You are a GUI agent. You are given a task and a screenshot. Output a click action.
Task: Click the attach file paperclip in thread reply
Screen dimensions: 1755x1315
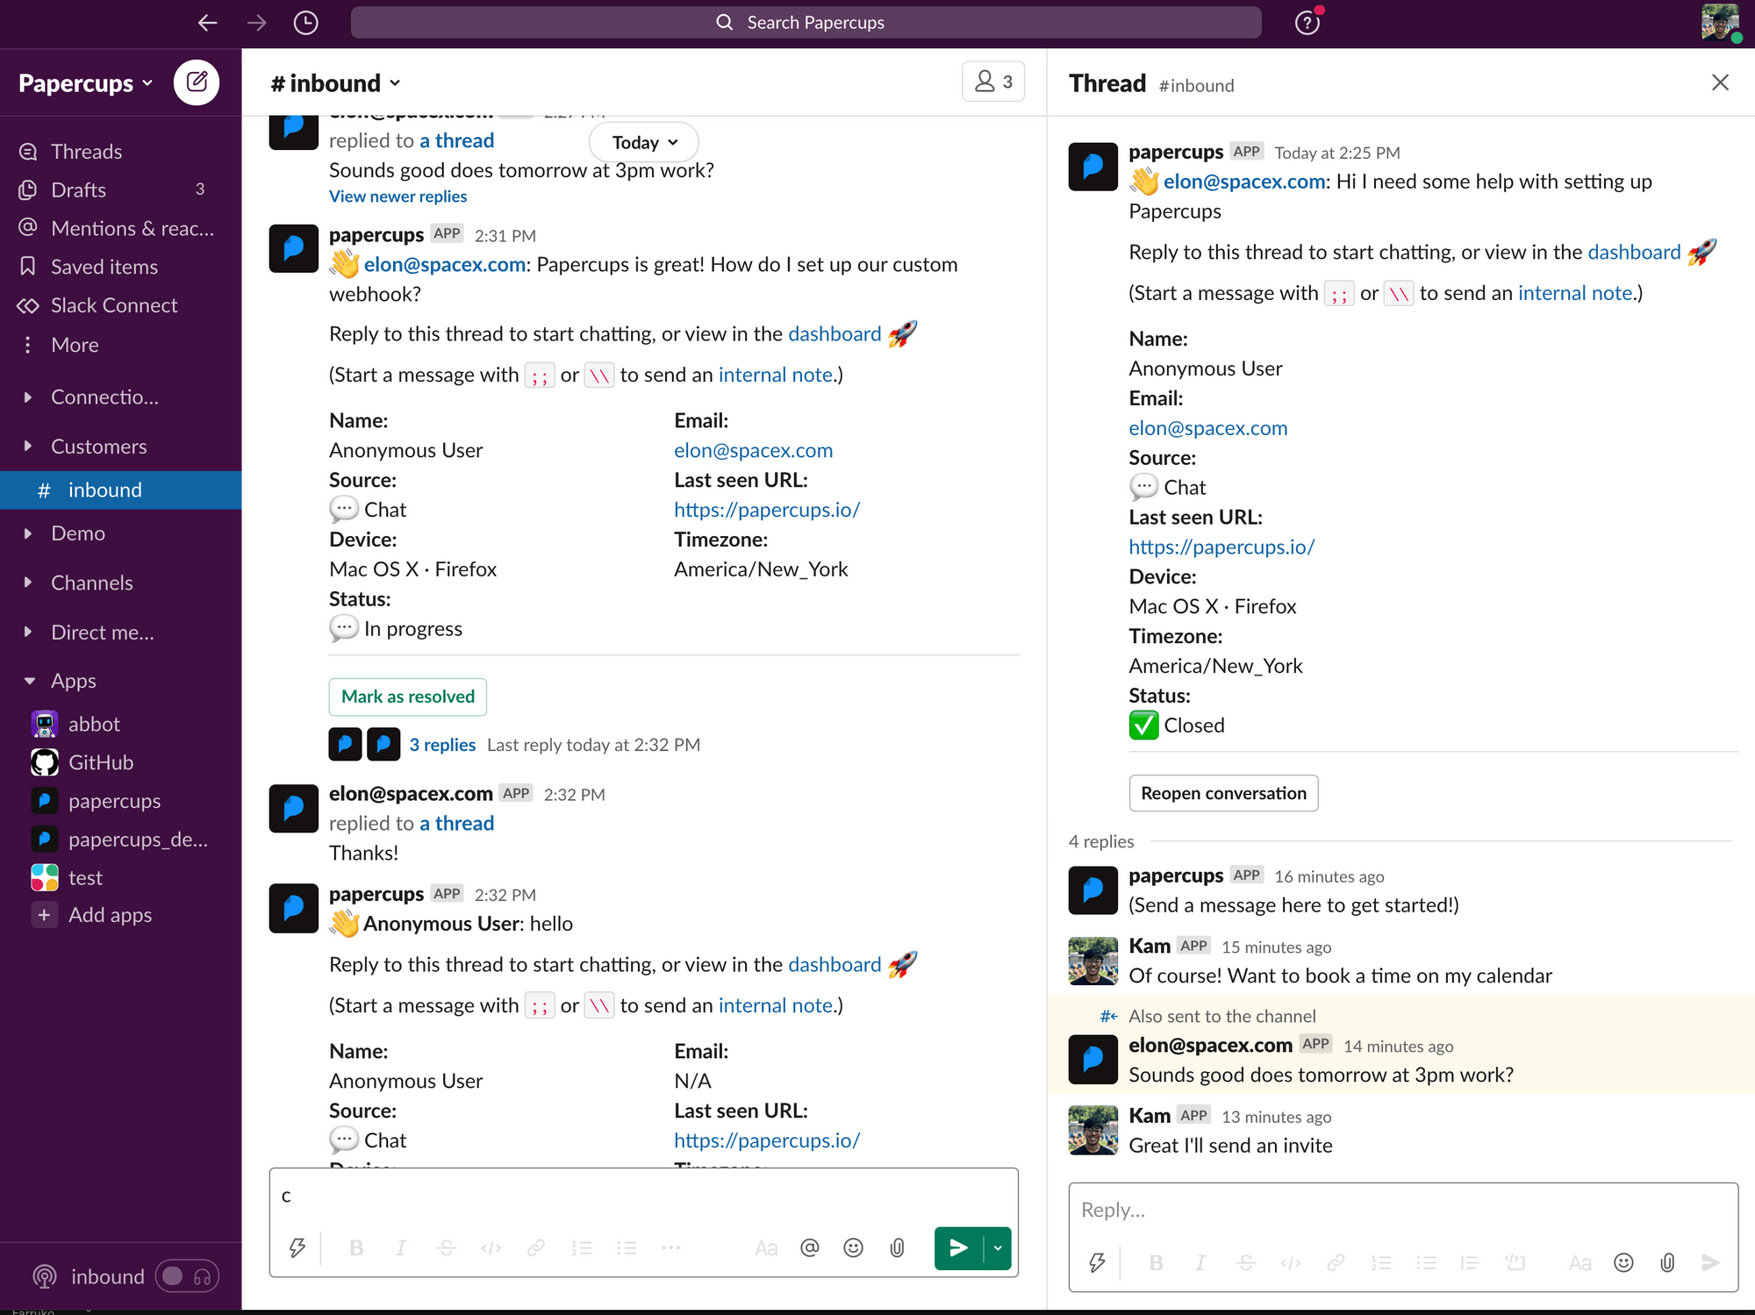pyautogui.click(x=1667, y=1262)
